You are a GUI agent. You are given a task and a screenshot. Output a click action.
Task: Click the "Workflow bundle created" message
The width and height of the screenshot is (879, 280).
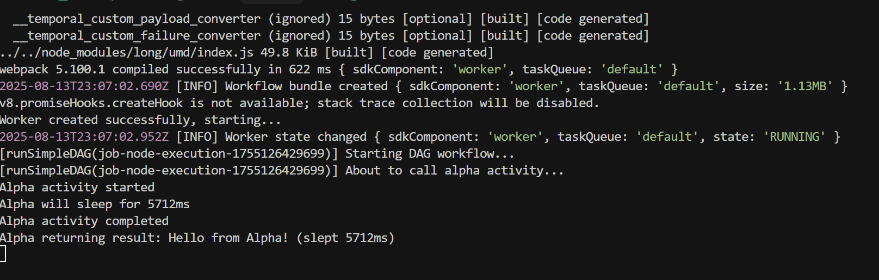pos(307,86)
